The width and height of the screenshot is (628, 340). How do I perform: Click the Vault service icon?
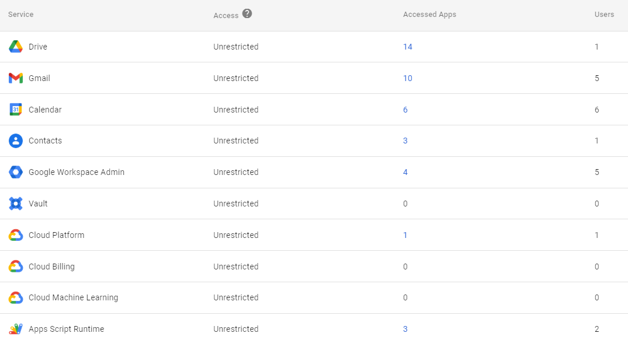[15, 204]
